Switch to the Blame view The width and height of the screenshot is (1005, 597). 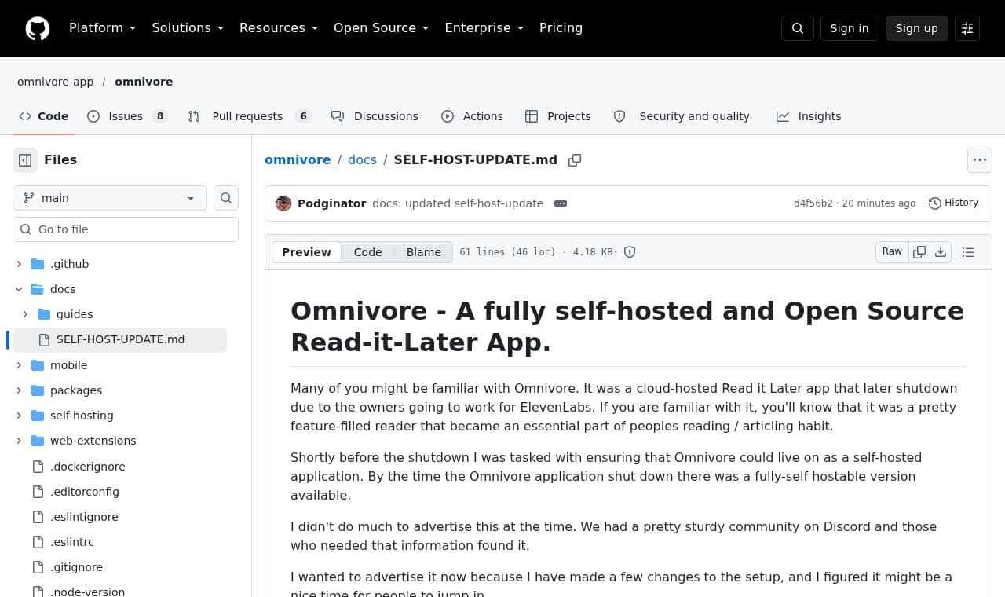coord(423,252)
